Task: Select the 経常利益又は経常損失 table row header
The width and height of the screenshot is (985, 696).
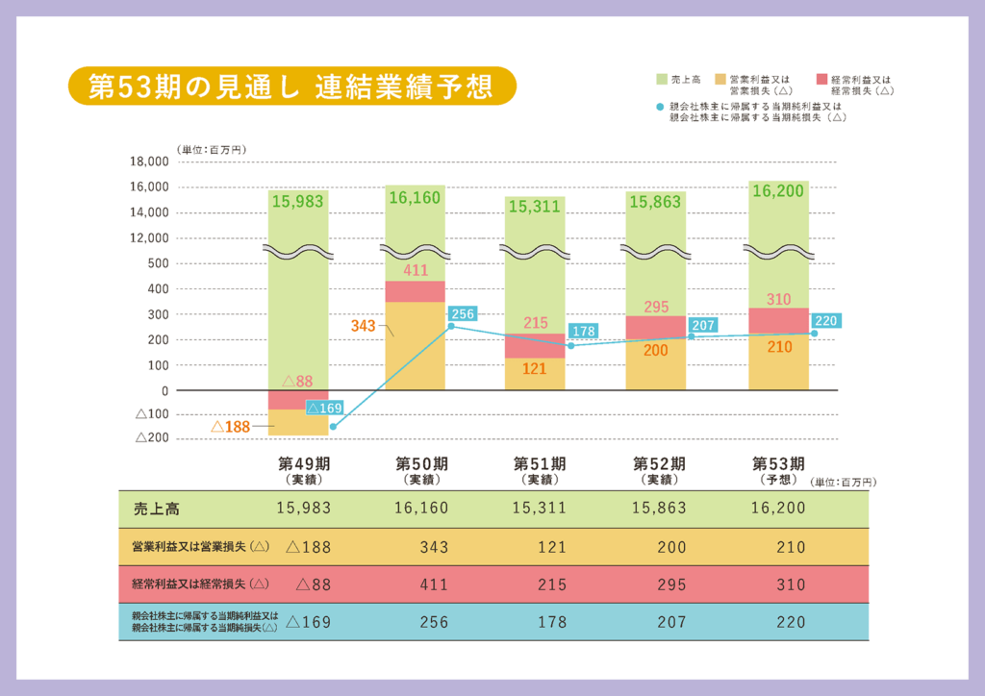Action: [x=200, y=584]
